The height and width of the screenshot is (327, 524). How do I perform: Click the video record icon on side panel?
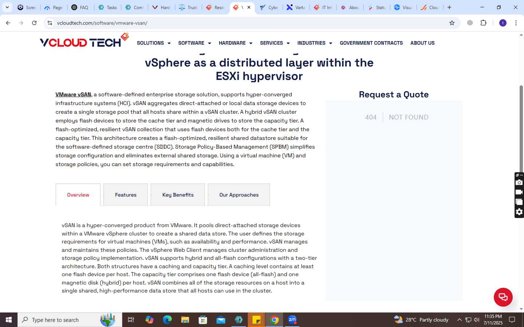[519, 192]
